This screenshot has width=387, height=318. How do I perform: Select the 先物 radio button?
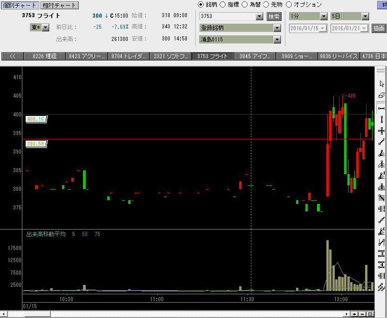[x=266, y=5]
